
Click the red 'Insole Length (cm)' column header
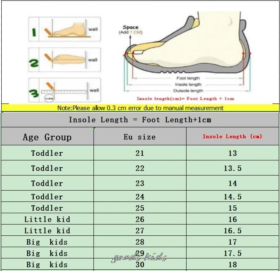(x=232, y=137)
